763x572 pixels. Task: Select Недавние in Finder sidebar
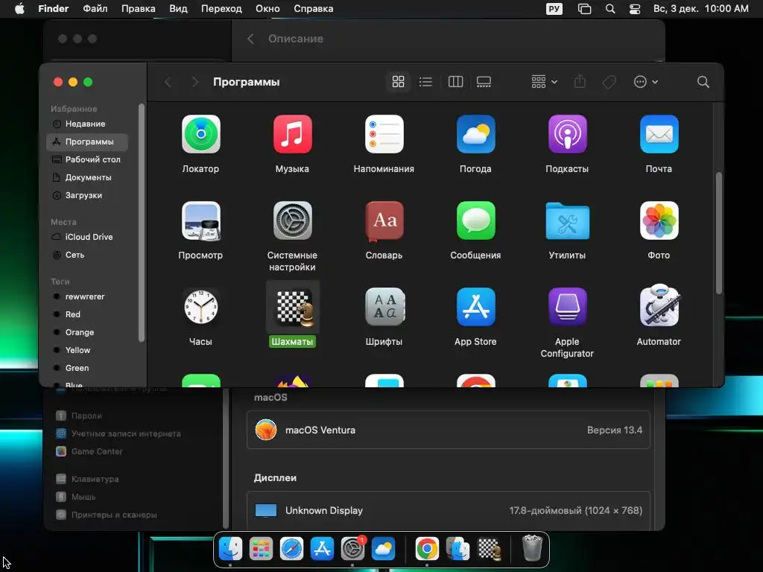(87, 124)
